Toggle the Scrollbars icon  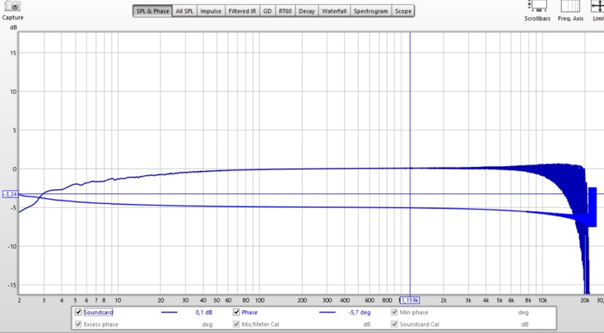pyautogui.click(x=537, y=6)
